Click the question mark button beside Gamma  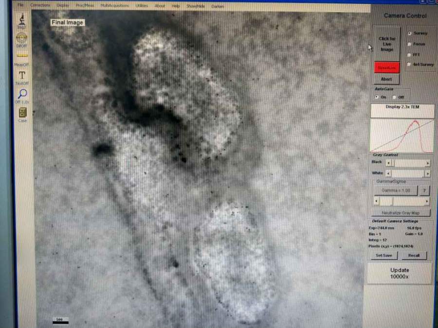click(x=424, y=190)
